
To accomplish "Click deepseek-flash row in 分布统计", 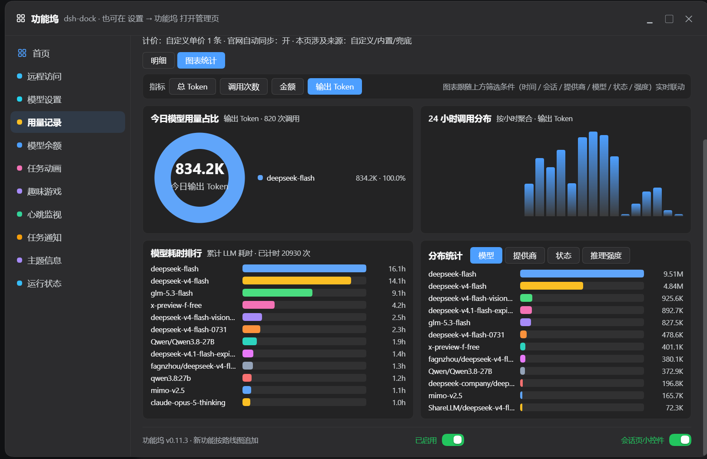I will point(556,274).
